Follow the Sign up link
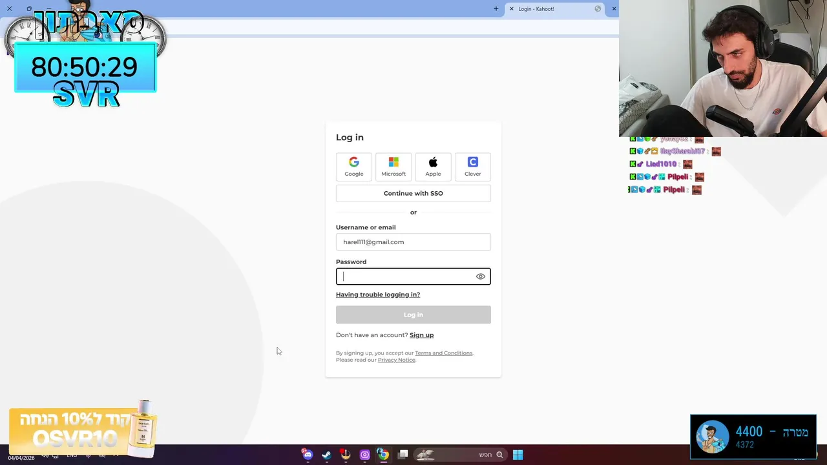 421,335
